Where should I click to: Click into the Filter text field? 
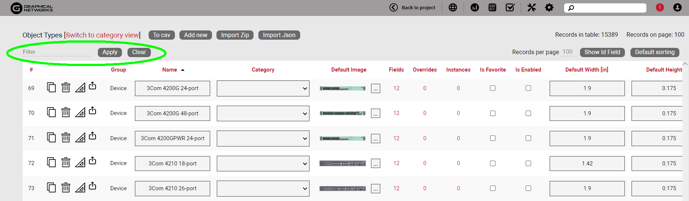click(57, 52)
